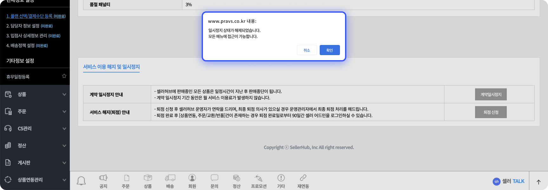548x190 pixels.
Task: Favorite 휴무일정등록 with the star icon
Action: point(64,76)
